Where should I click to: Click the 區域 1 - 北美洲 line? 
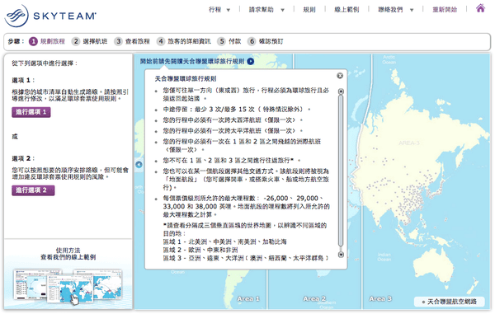coord(224,241)
